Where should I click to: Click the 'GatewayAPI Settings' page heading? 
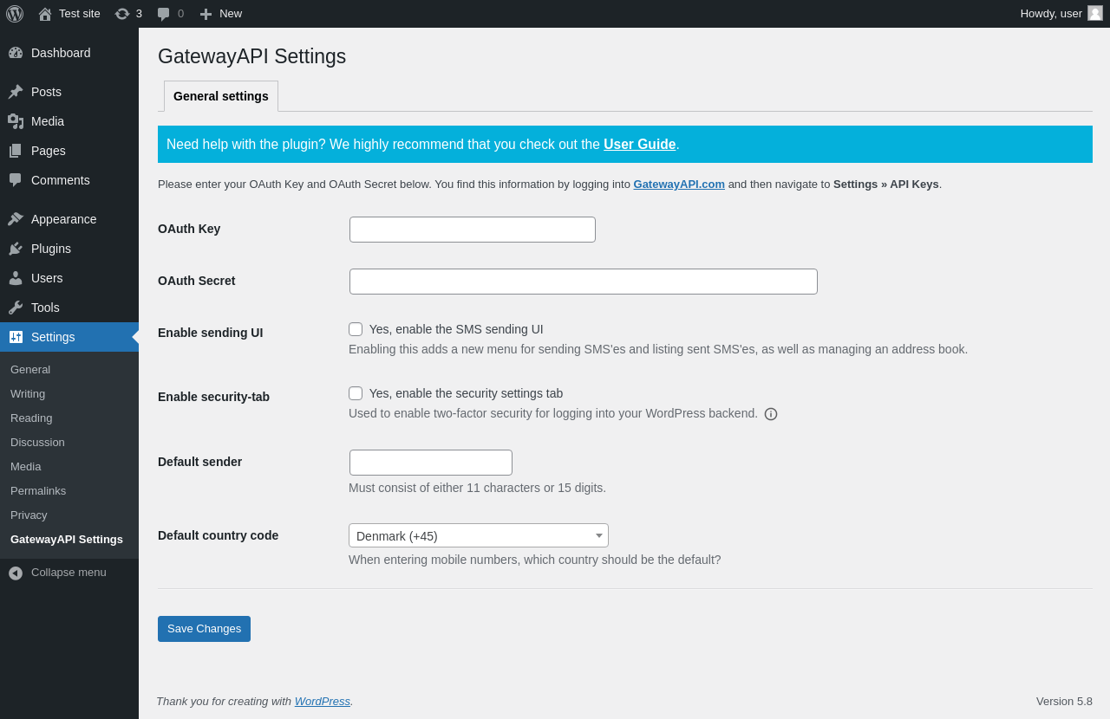tap(251, 57)
